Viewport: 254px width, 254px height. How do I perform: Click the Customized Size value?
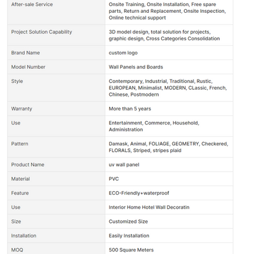click(x=128, y=222)
